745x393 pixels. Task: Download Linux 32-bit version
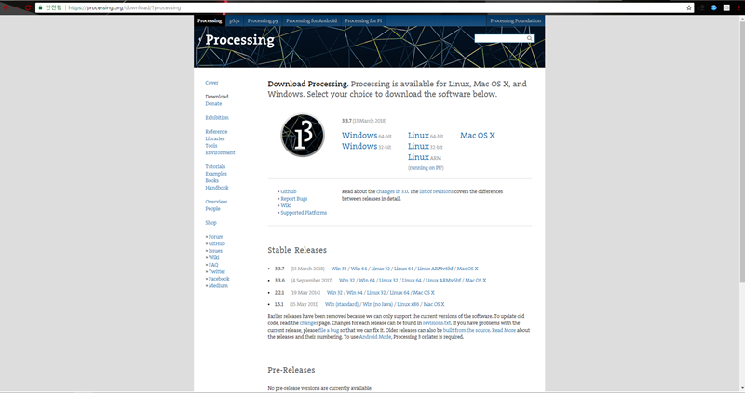coord(425,147)
